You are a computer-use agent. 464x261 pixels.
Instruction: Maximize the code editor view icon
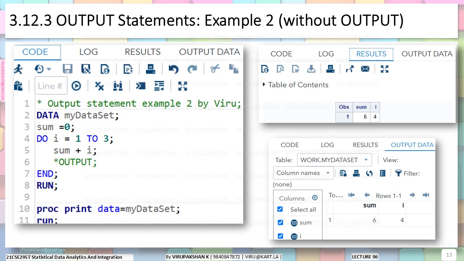(x=183, y=86)
